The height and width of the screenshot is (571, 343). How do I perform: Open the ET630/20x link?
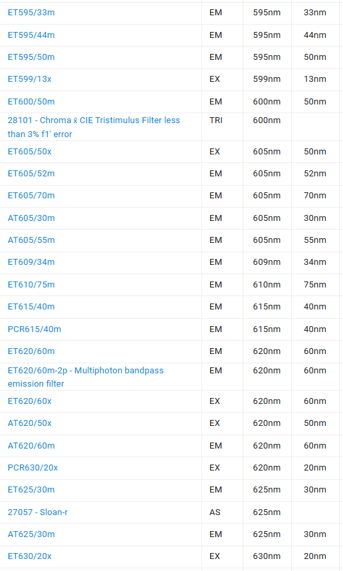point(29,556)
